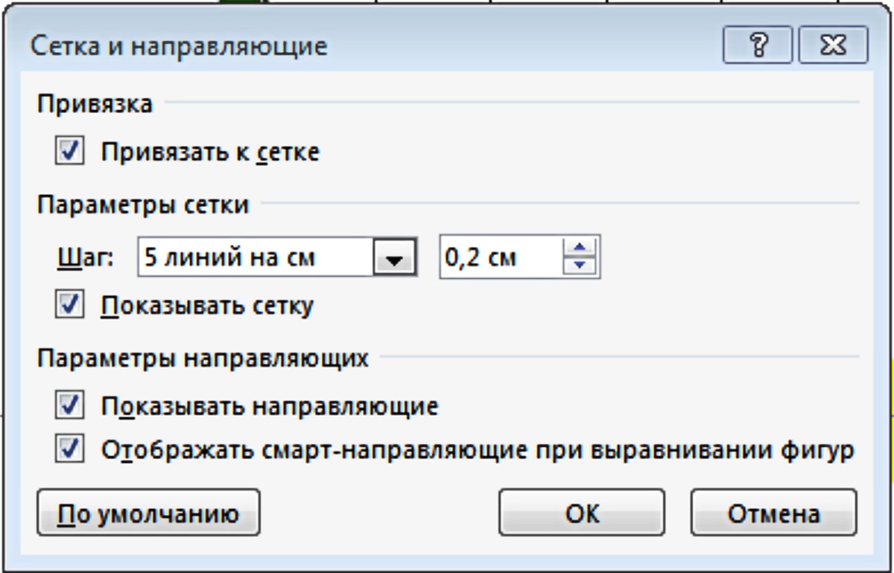Click the Отмена button
894x573 pixels.
pos(773,513)
